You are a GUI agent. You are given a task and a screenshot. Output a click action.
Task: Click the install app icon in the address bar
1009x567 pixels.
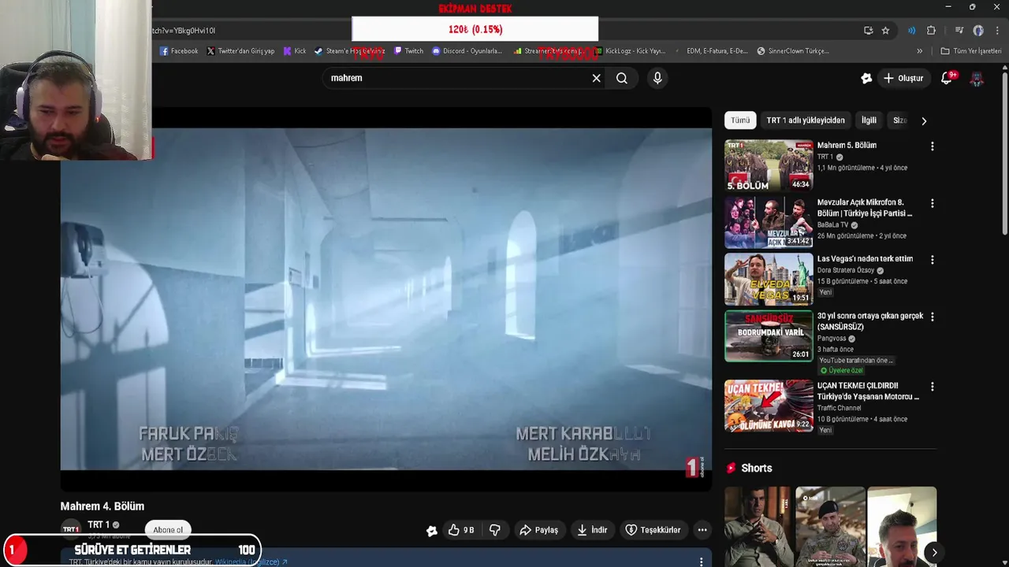[x=868, y=30]
